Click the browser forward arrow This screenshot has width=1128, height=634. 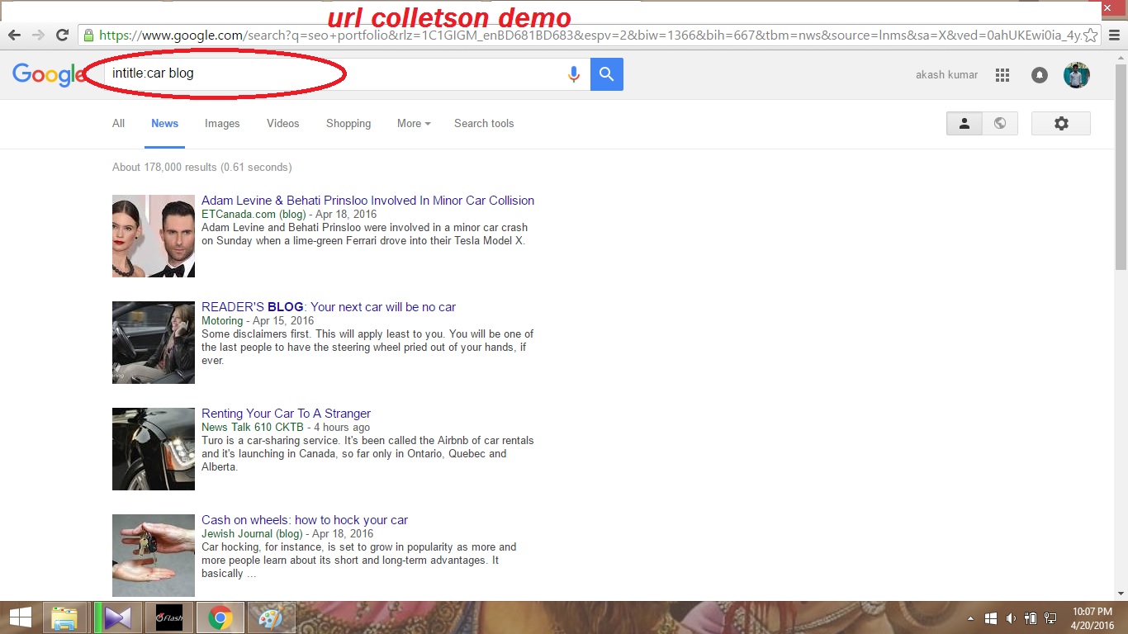(x=38, y=35)
